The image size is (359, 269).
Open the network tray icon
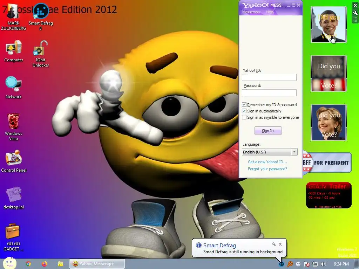(315, 264)
